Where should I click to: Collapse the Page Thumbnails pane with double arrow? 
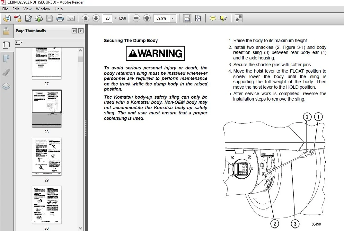(74, 31)
